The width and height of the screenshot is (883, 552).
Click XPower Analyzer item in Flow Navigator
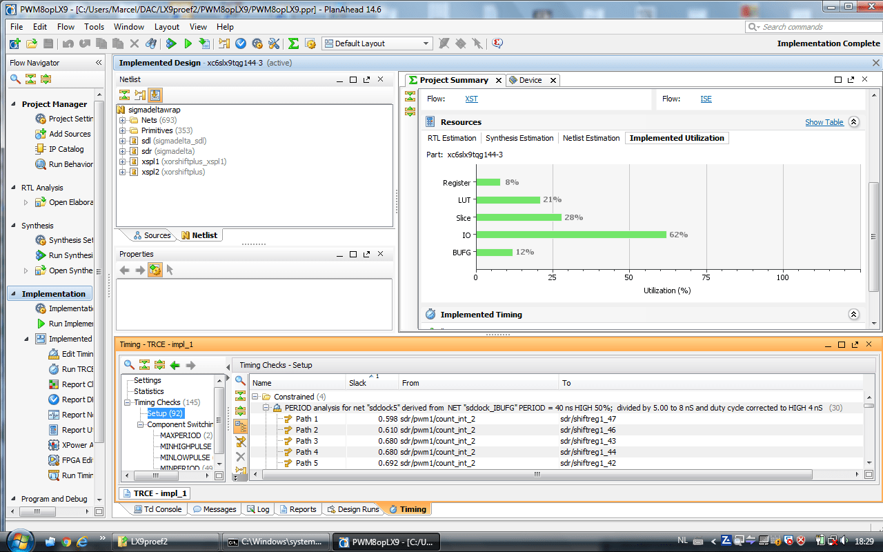pyautogui.click(x=77, y=445)
